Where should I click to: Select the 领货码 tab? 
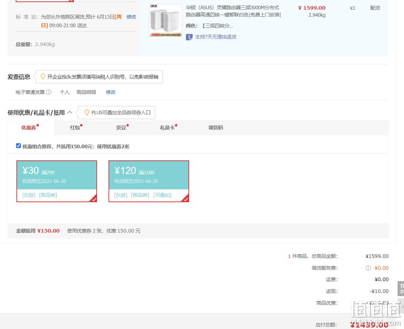pos(216,128)
